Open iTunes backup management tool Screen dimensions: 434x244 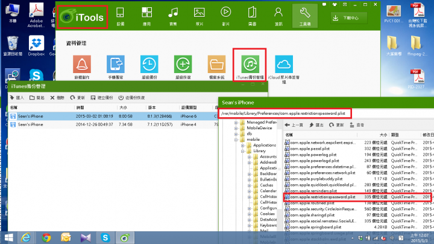pyautogui.click(x=250, y=67)
